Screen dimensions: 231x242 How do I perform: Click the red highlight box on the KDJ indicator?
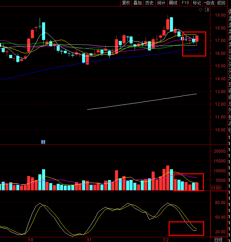point(186,228)
